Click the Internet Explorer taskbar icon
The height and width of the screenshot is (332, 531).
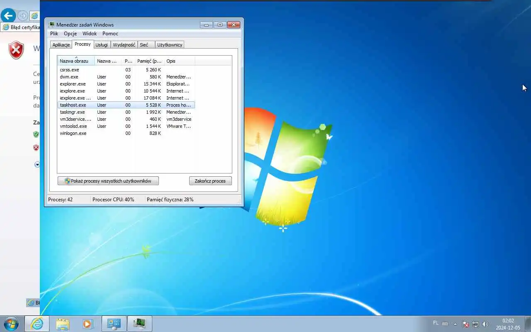37,324
